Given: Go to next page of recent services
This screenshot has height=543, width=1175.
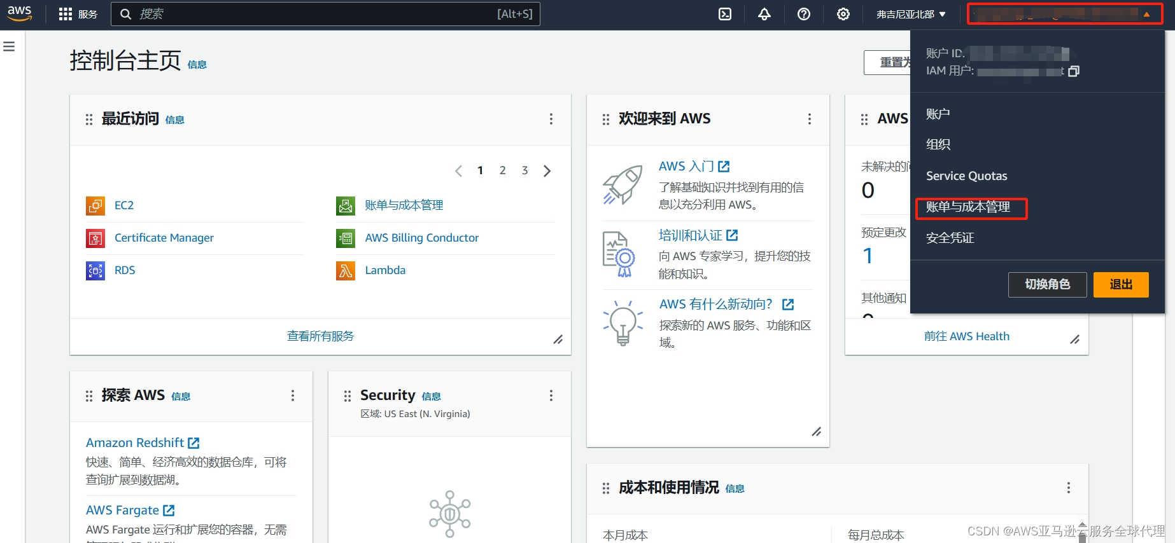Looking at the screenshot, I should (x=547, y=171).
